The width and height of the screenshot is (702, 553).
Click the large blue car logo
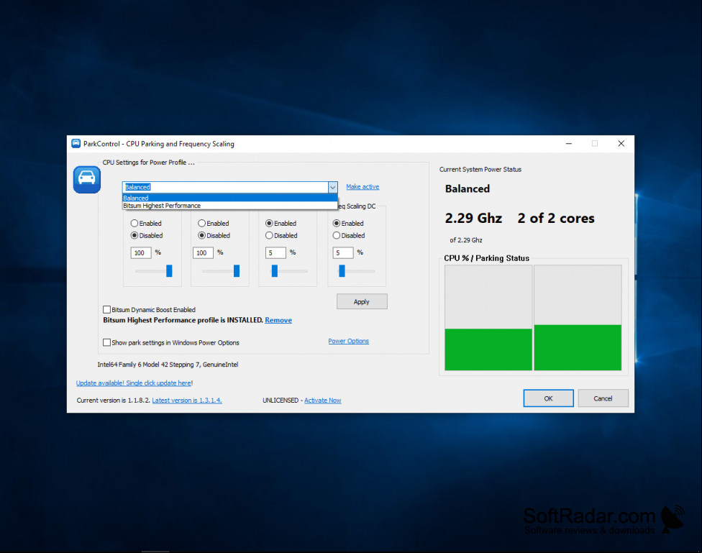87,180
